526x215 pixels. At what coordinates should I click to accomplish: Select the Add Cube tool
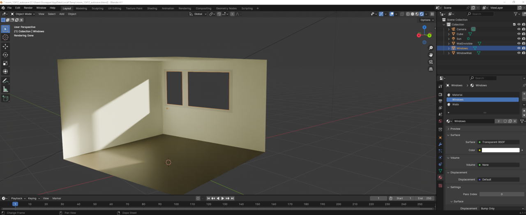click(x=5, y=99)
